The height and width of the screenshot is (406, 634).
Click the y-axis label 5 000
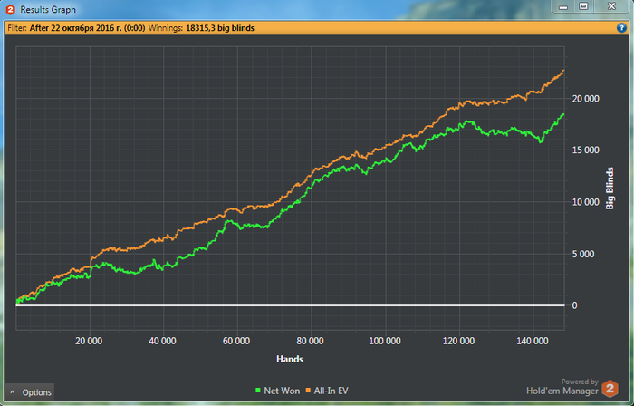583,254
